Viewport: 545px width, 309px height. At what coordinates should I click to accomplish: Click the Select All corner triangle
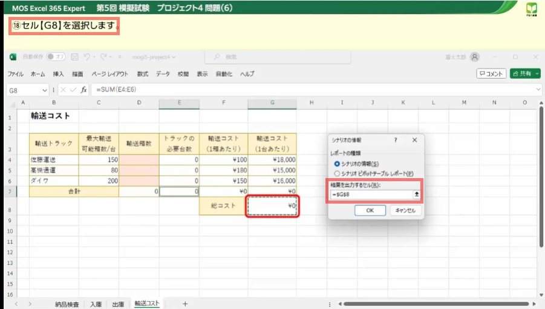click(x=12, y=104)
